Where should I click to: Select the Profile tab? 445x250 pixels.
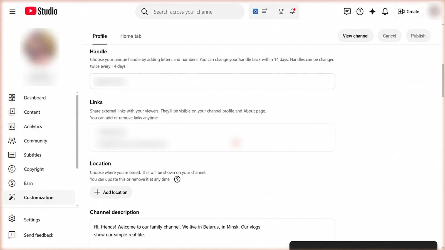(100, 36)
